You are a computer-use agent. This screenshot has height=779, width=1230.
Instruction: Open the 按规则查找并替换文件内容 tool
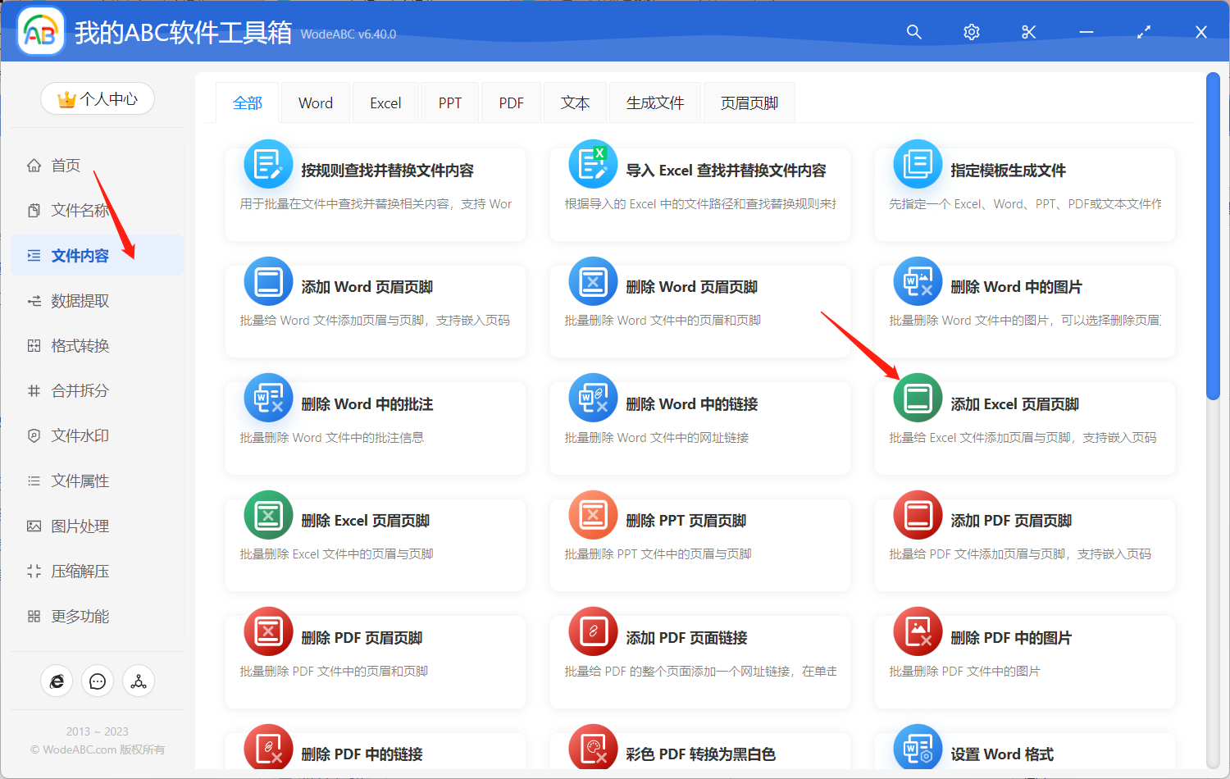coord(374,189)
